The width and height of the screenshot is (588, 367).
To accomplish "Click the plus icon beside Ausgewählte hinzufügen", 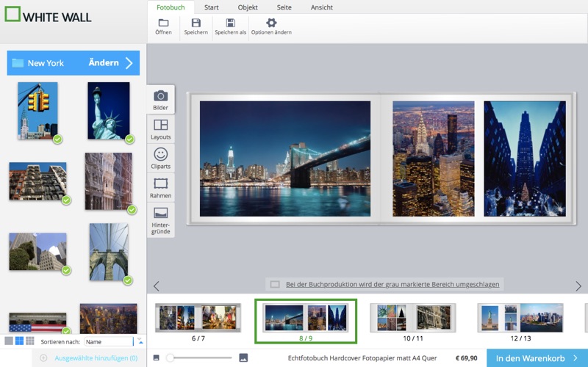I will [x=43, y=358].
